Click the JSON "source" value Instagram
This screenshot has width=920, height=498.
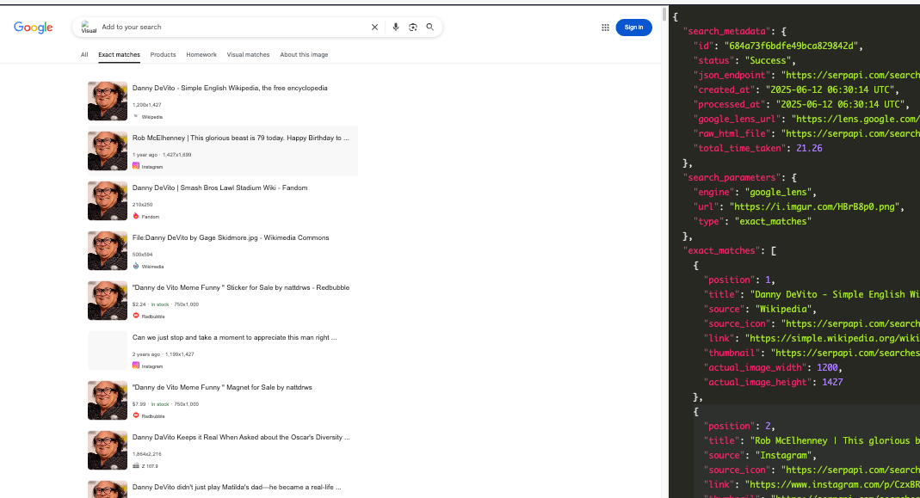(782, 456)
